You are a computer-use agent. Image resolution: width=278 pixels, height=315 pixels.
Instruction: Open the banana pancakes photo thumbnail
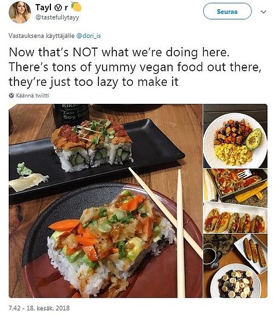[x=235, y=266]
